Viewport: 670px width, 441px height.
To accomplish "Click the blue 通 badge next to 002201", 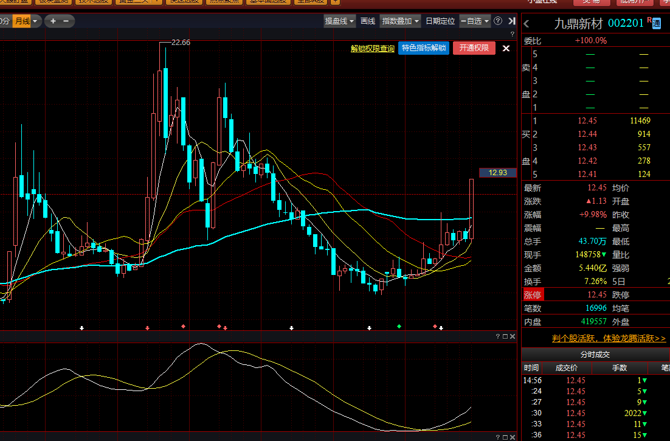I will pyautogui.click(x=657, y=24).
